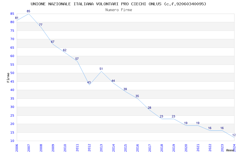Viewport: 237px width, 153px height.
Task: Click the 67 data label for 2009
Action: click(53, 42)
